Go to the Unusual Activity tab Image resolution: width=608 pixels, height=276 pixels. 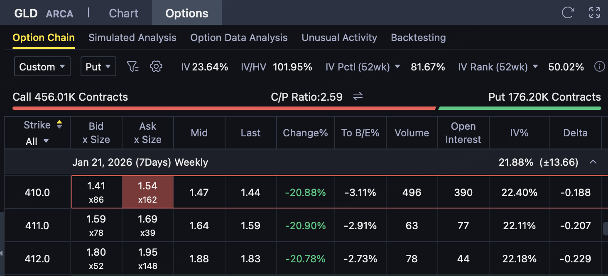coord(339,38)
